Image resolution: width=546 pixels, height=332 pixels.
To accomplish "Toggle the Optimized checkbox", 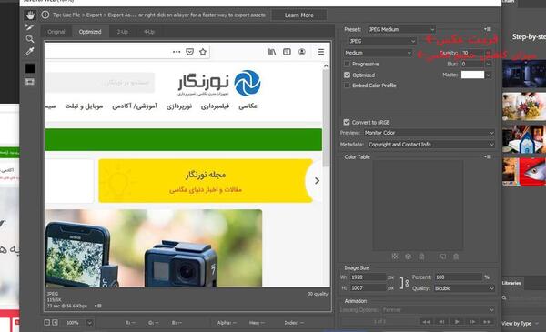I will point(348,75).
